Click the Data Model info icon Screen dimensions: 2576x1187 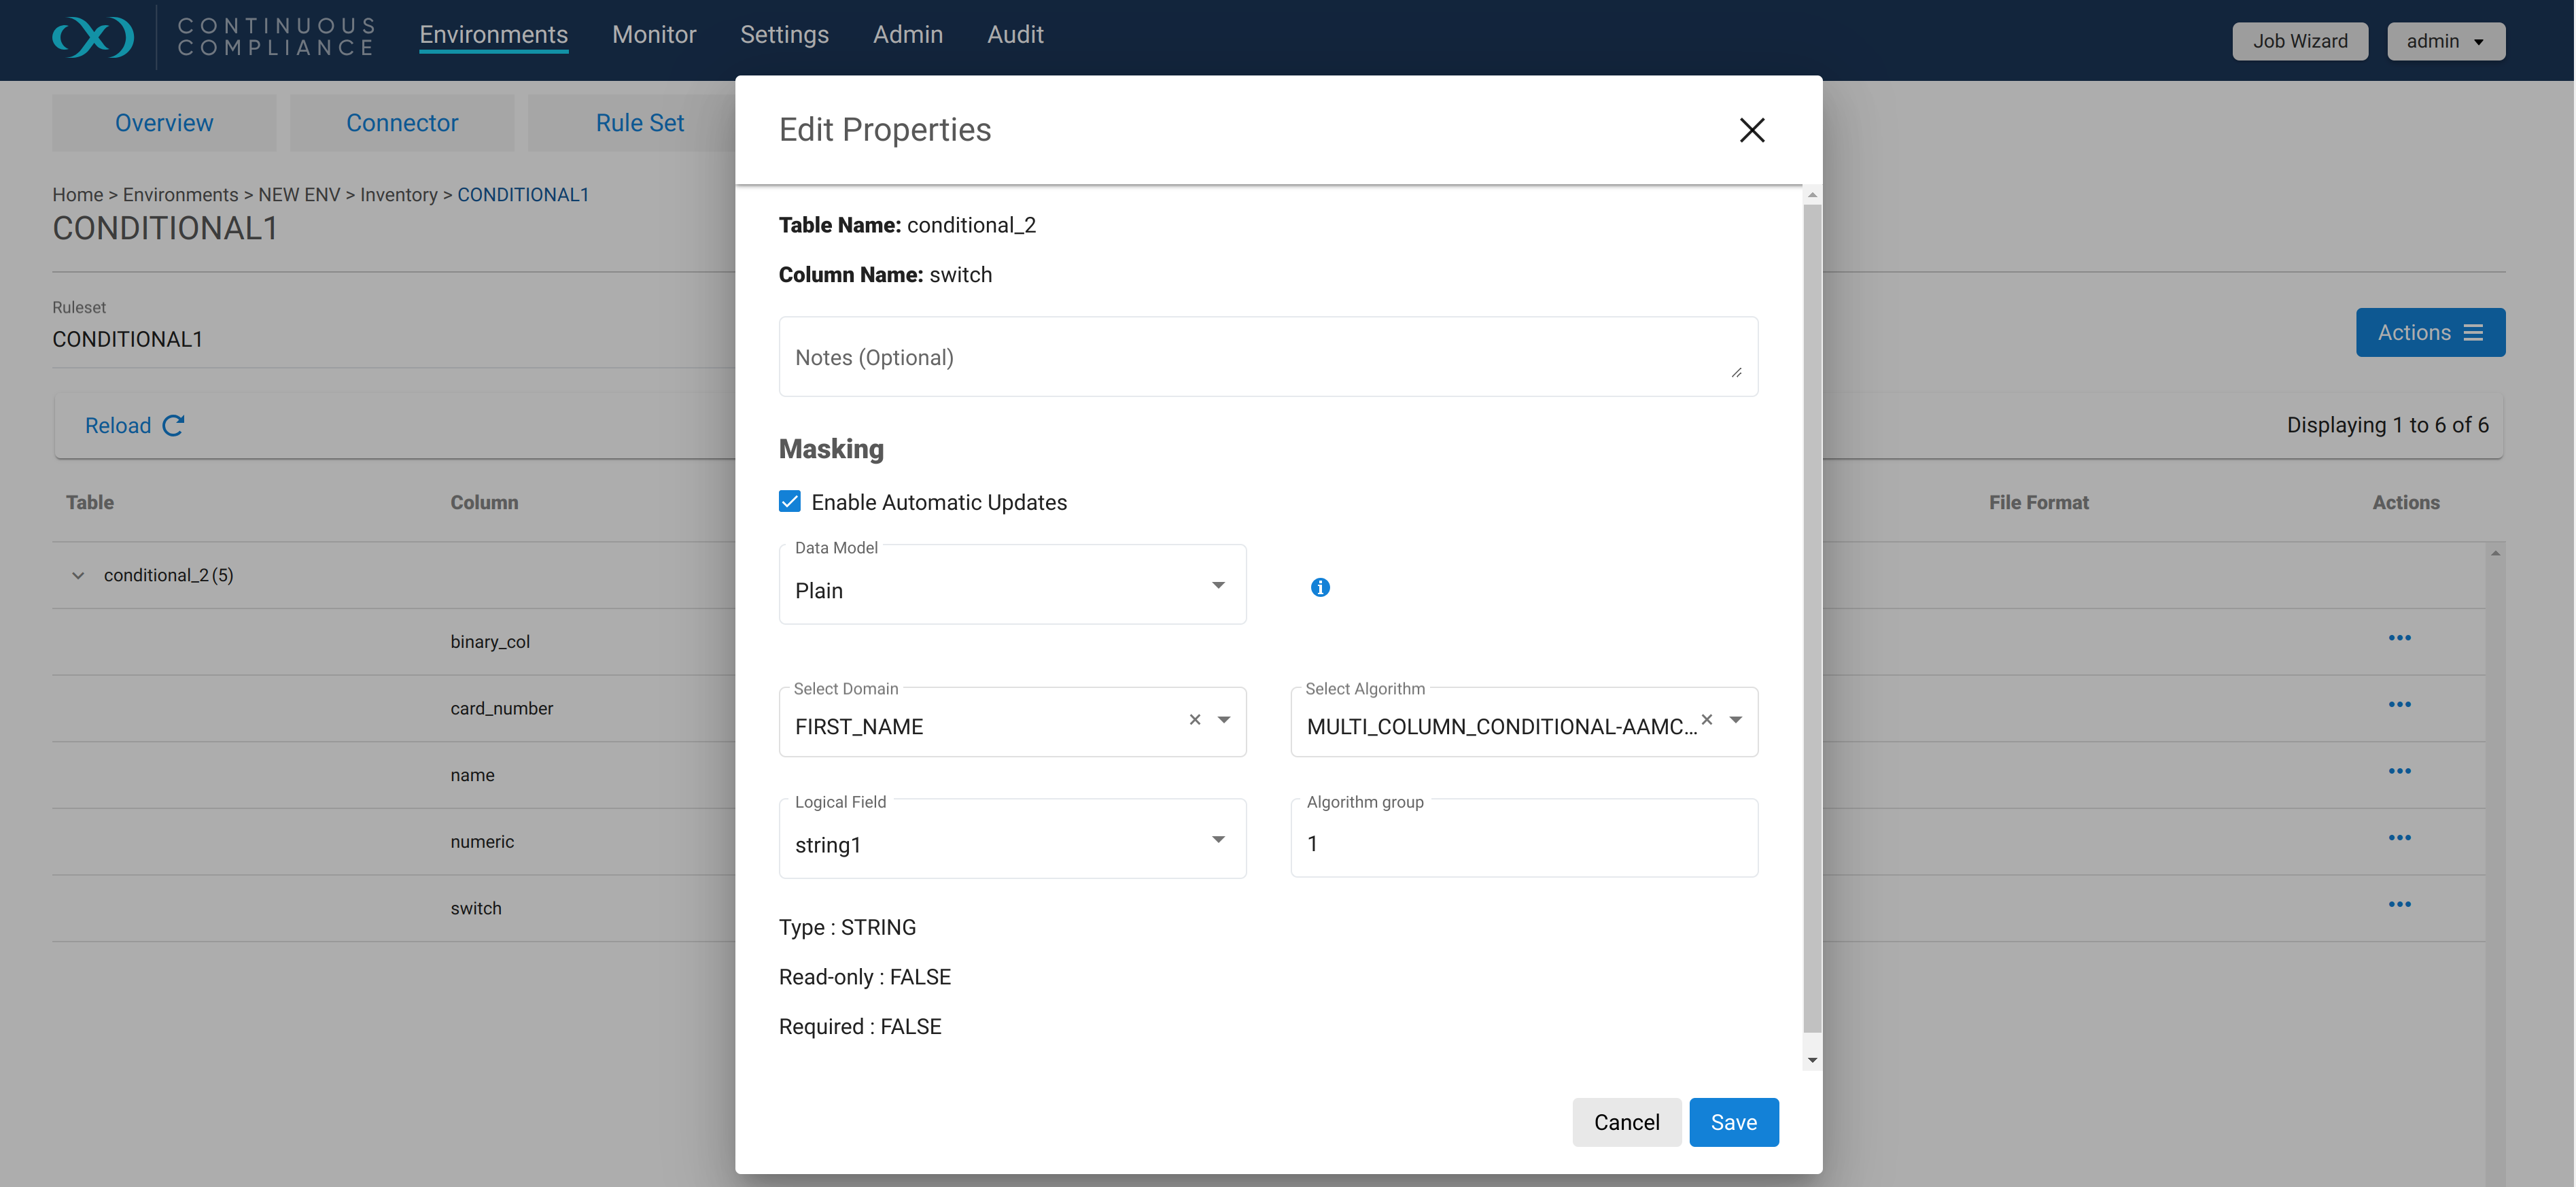(1320, 587)
